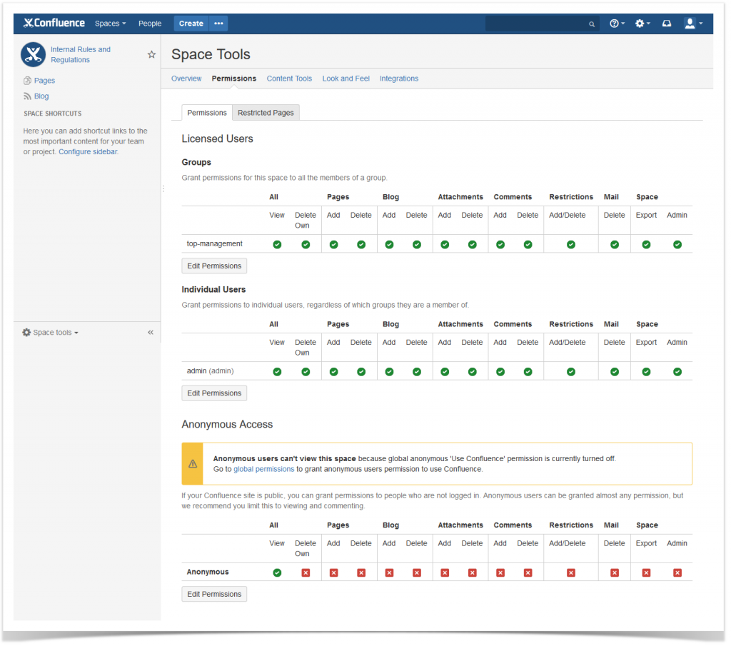The image size is (731, 646).
Task: Open the ellipsis menu beside Create
Action: (x=218, y=24)
